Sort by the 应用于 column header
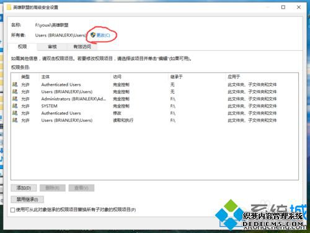The height and width of the screenshot is (233, 310). coord(234,77)
